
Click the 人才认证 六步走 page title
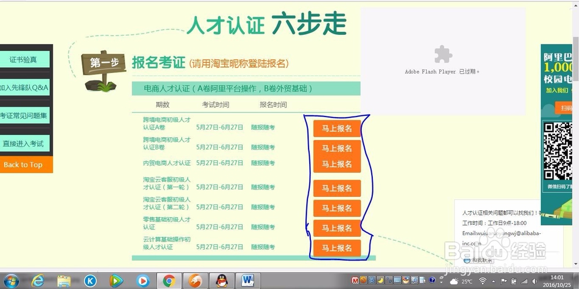266,24
